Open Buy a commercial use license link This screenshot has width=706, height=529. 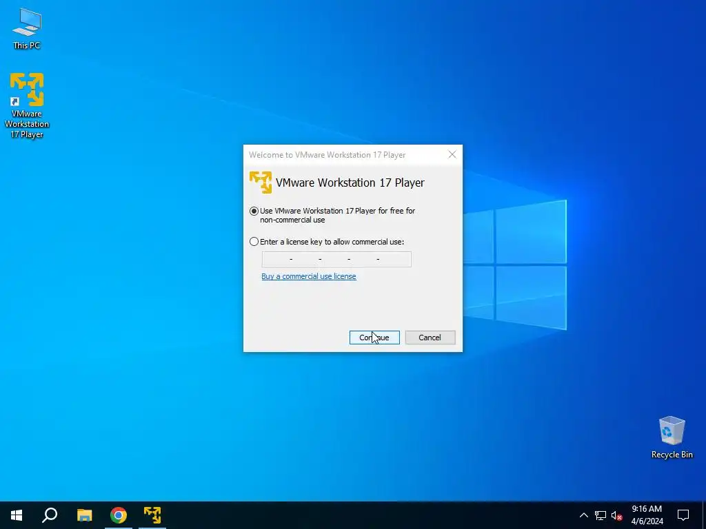309,276
